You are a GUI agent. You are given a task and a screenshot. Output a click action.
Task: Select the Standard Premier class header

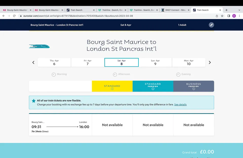[x=153, y=86]
